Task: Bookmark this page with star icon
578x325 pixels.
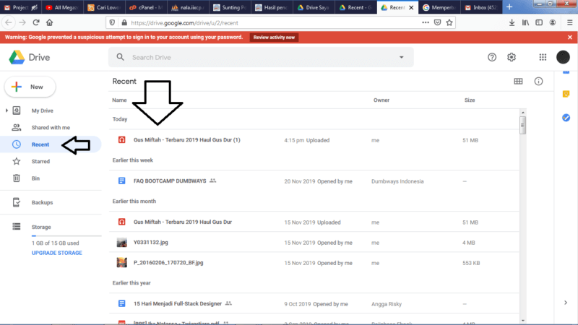Action: click(449, 22)
